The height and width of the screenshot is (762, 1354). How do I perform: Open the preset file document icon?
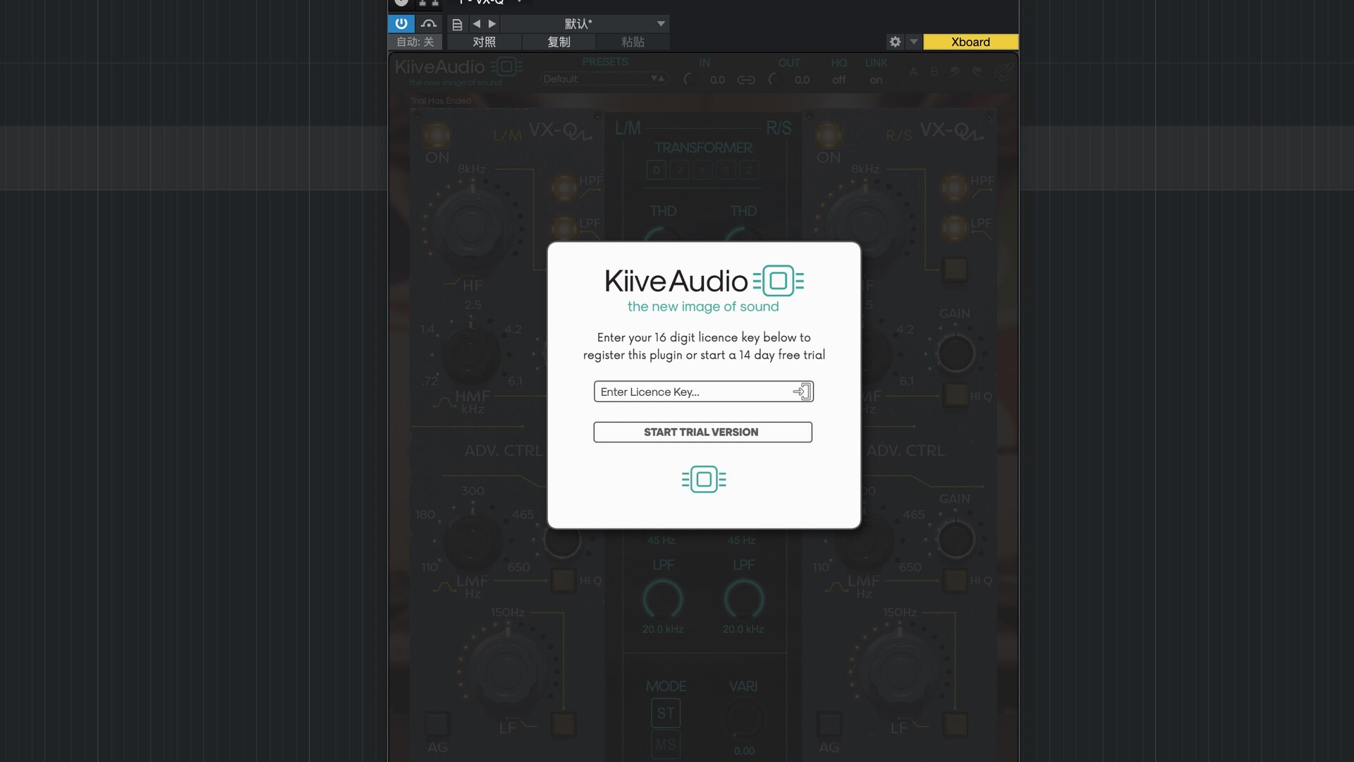pos(457,25)
